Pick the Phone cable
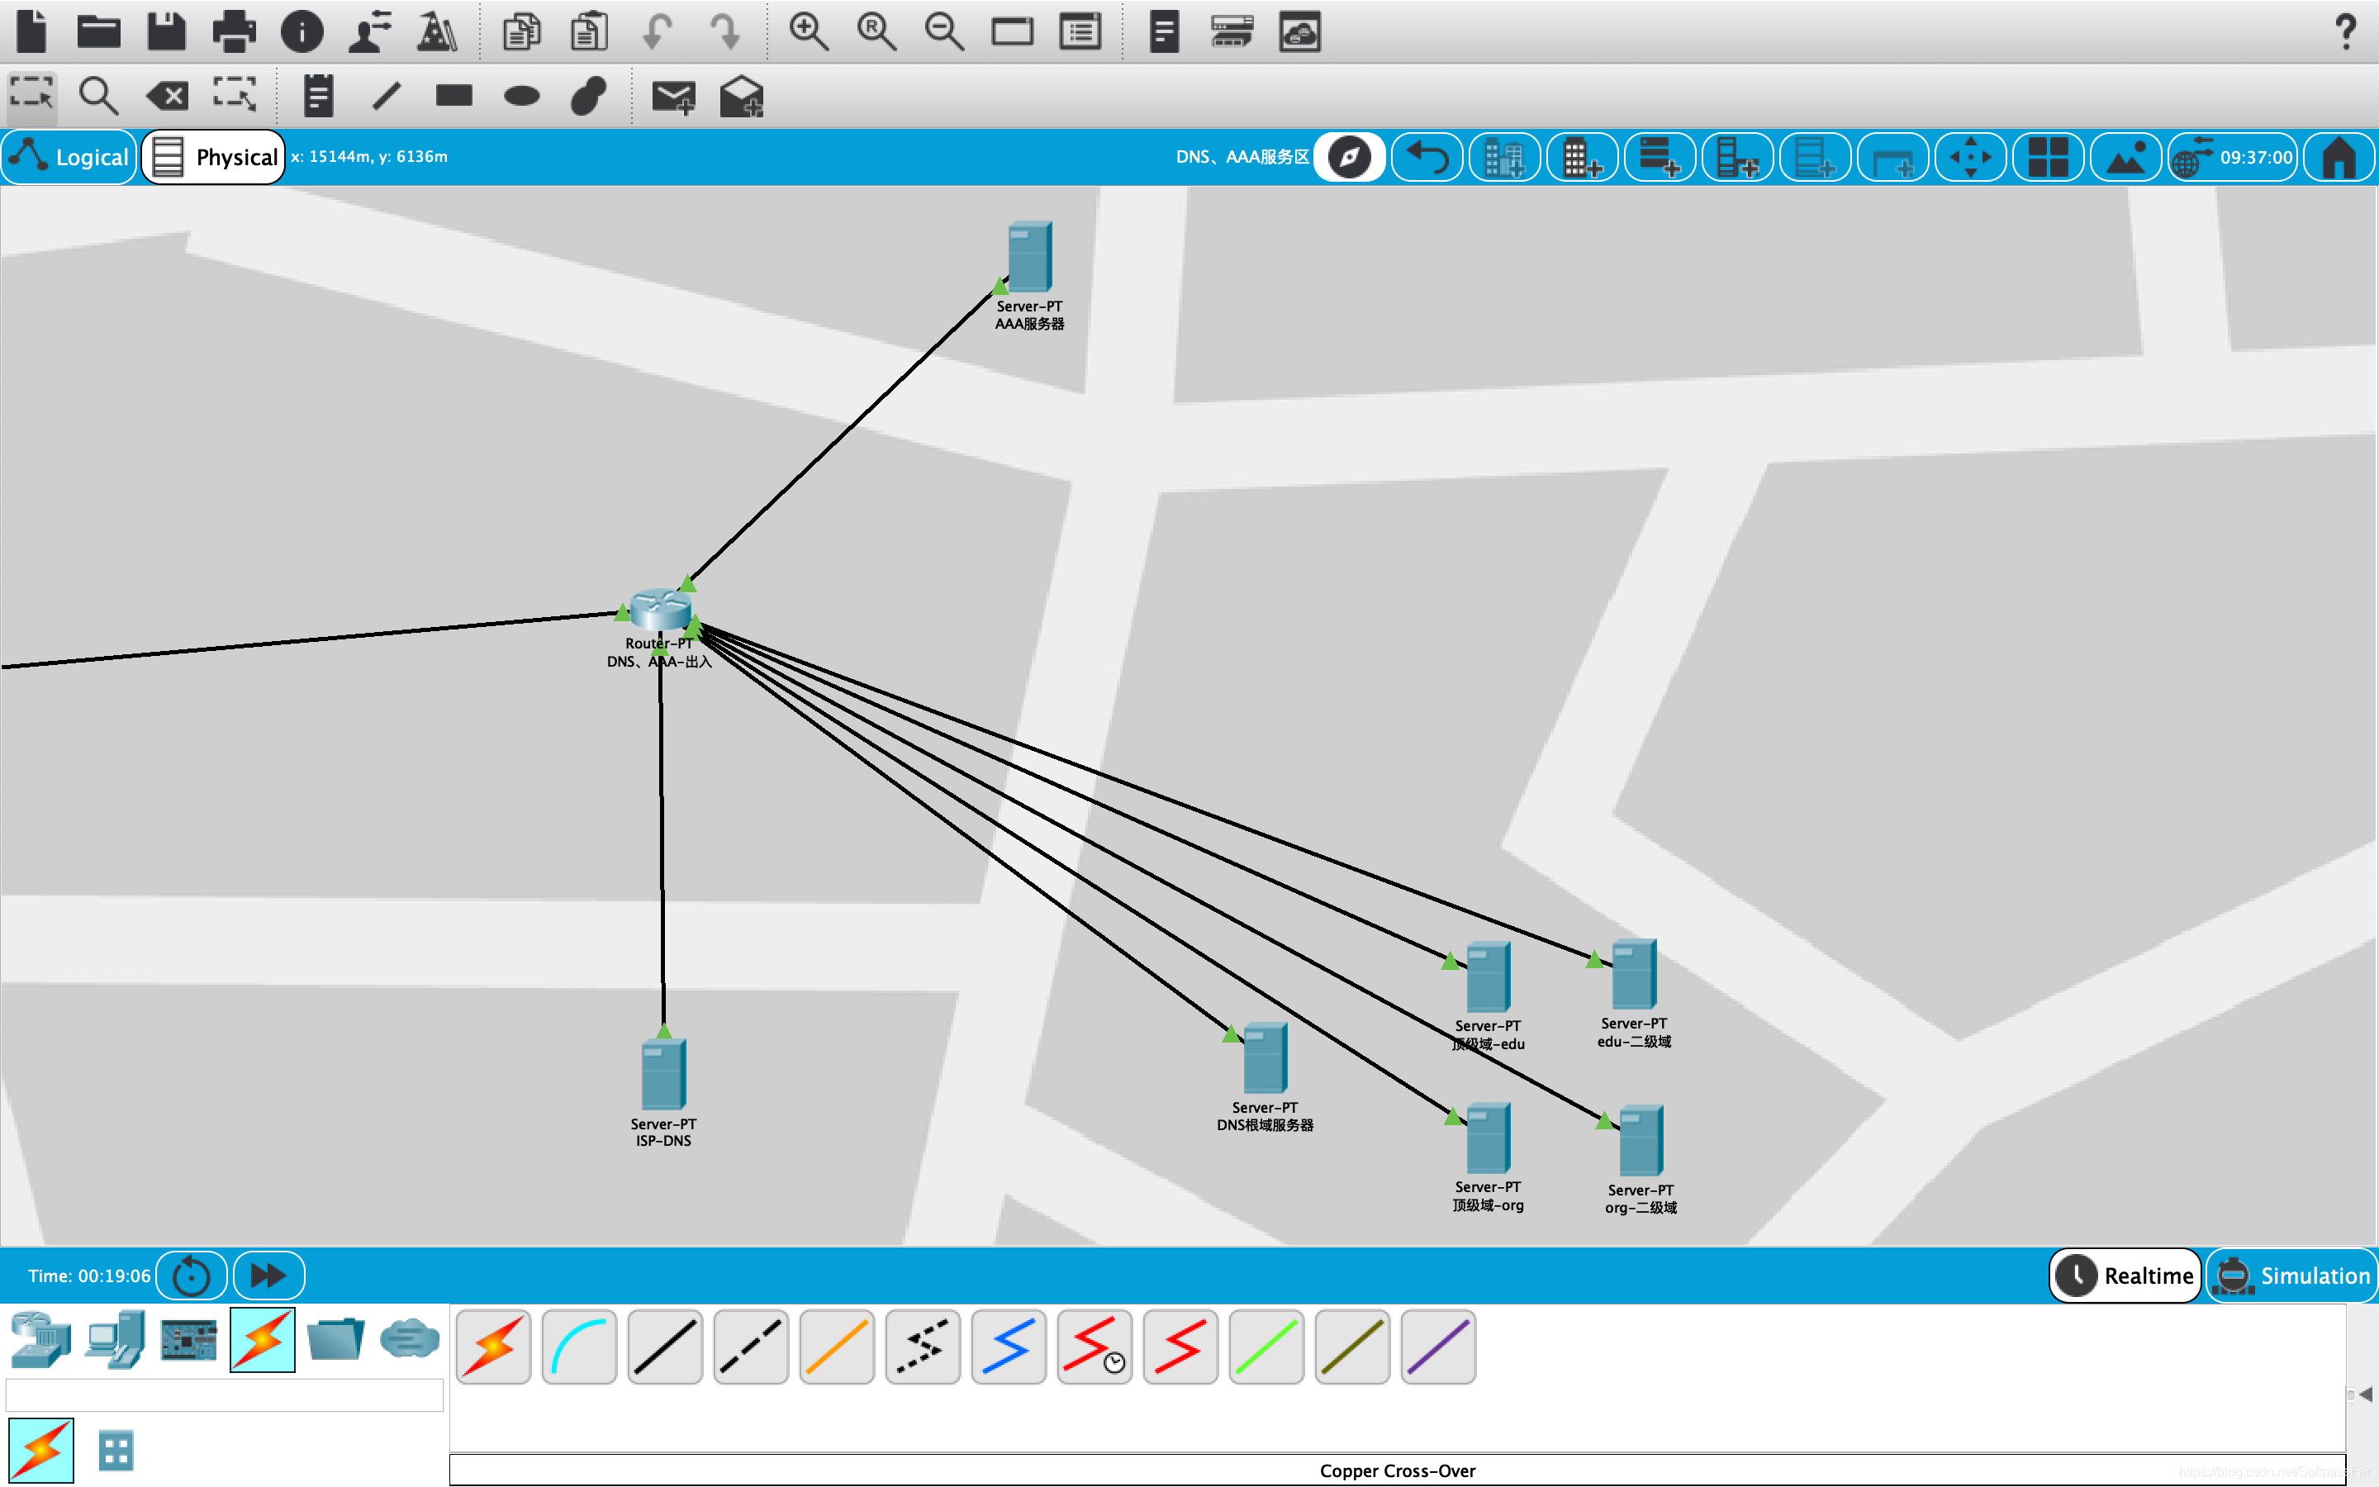The image size is (2379, 1487). point(923,1347)
